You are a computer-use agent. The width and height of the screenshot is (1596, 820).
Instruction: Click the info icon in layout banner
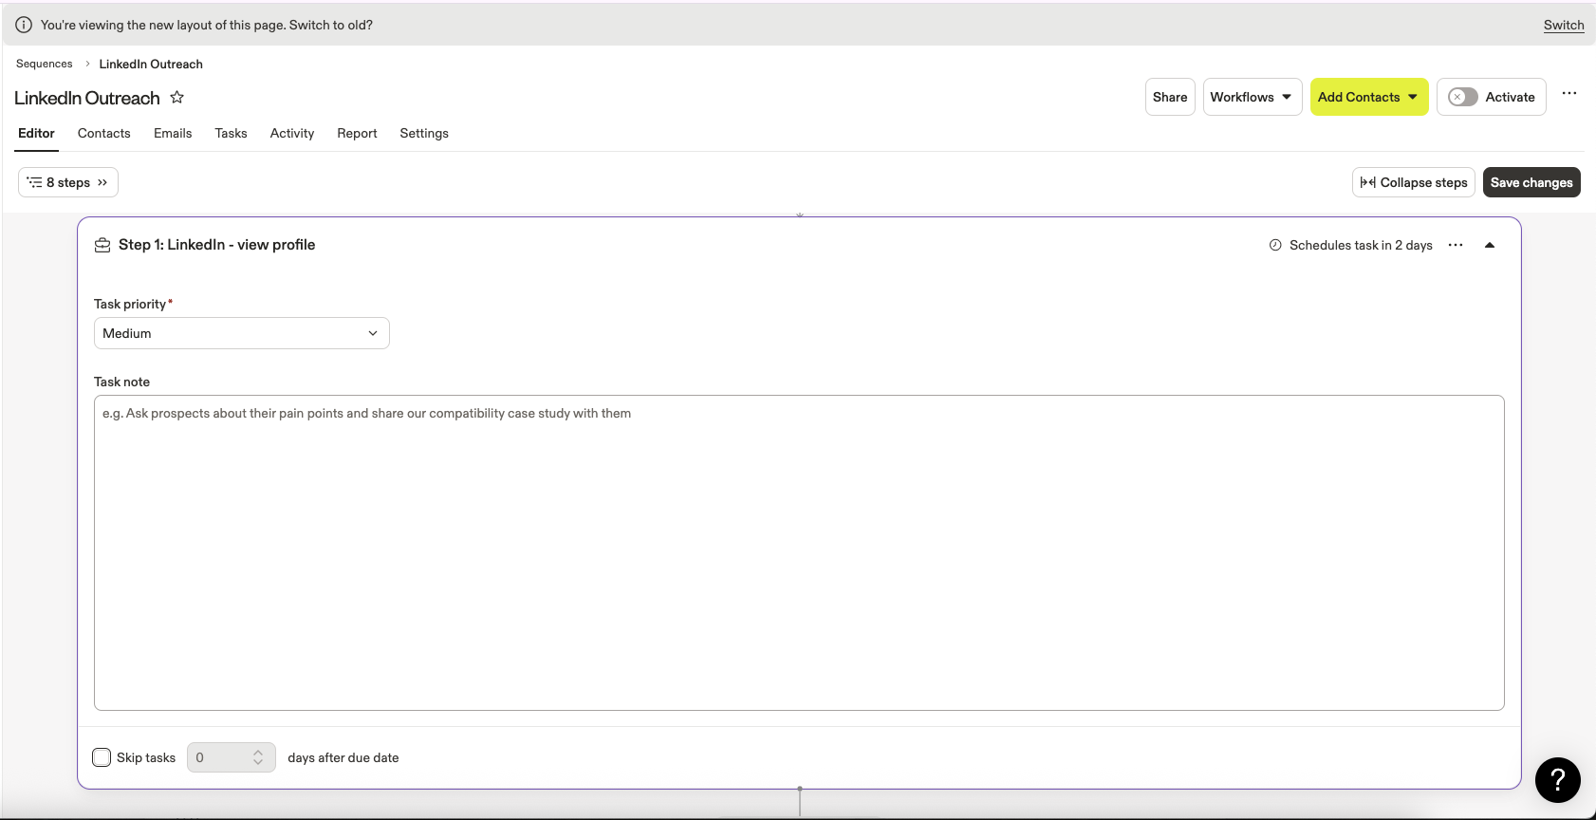pos(24,25)
